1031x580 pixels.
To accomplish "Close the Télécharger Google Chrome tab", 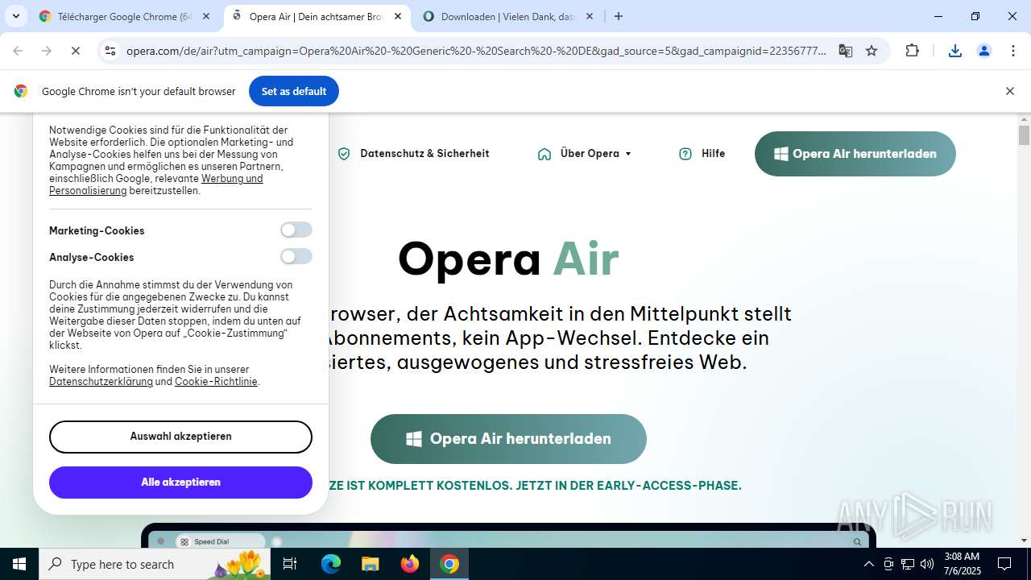I will pyautogui.click(x=205, y=16).
